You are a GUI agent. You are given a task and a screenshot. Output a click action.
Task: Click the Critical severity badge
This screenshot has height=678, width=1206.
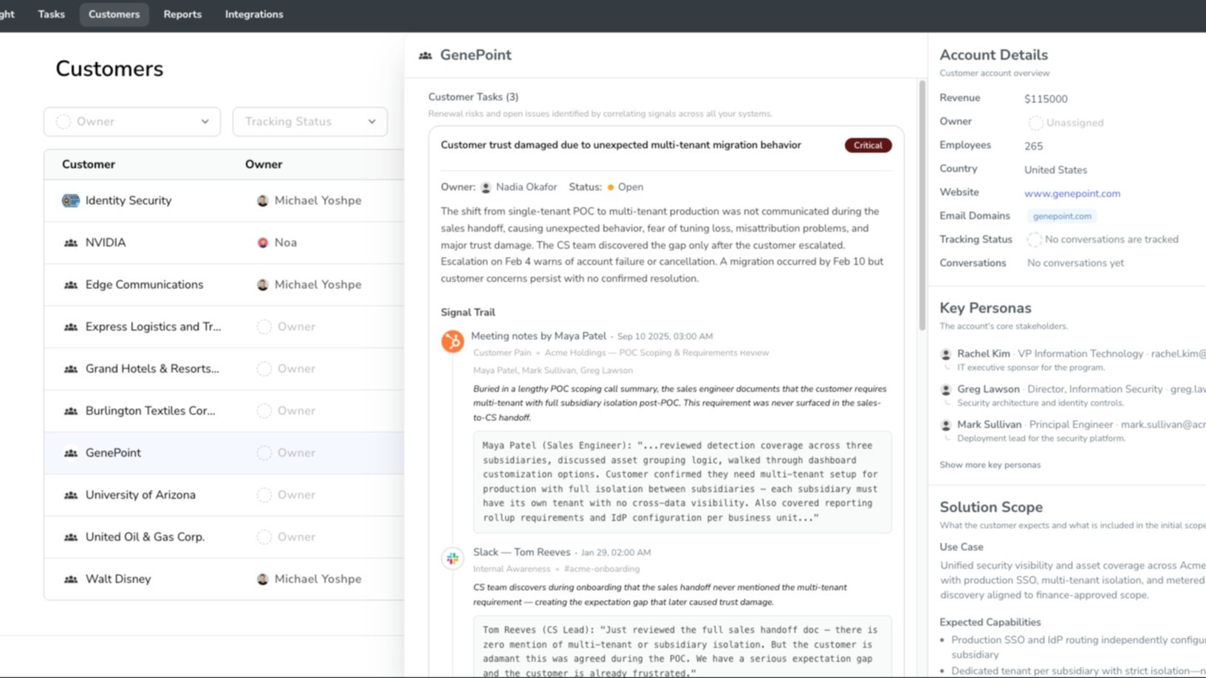[868, 145]
